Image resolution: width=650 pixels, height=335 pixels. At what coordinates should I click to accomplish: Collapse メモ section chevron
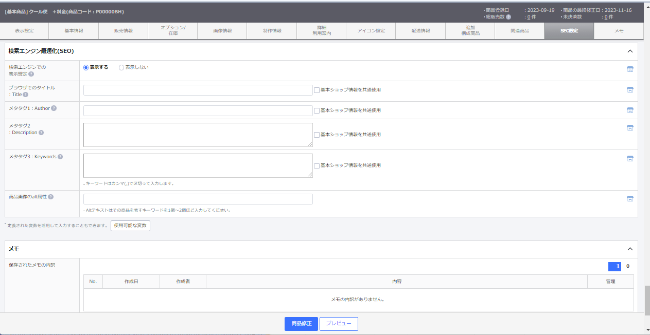[x=630, y=249]
